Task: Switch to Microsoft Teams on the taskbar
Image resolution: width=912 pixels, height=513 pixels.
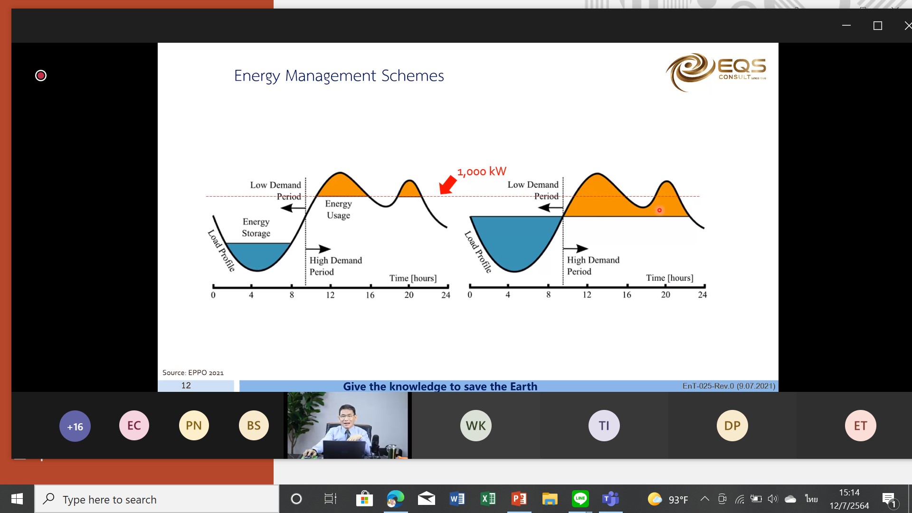Action: pyautogui.click(x=611, y=499)
